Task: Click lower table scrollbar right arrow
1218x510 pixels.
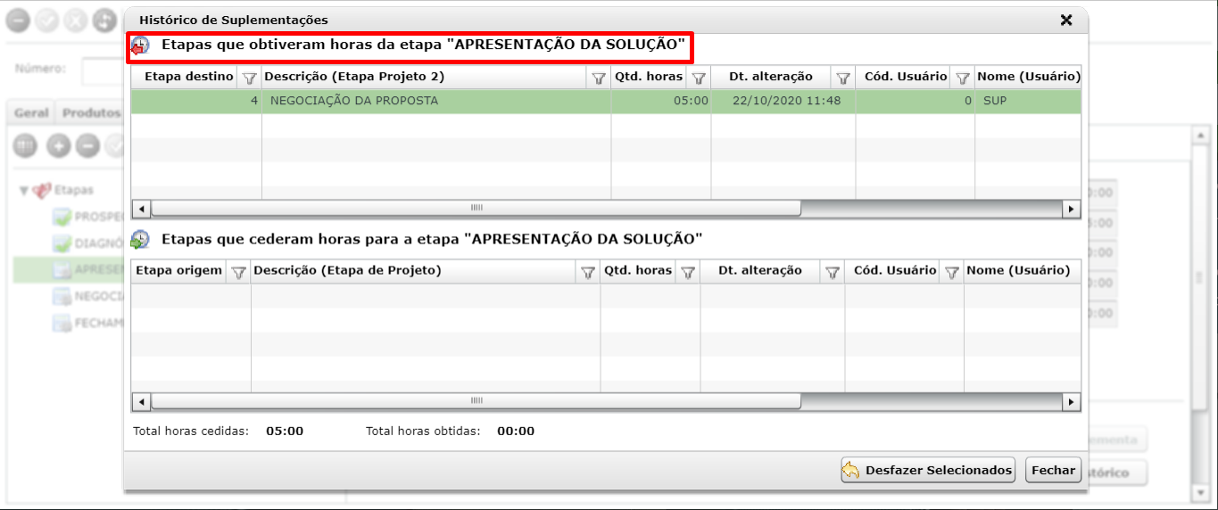Action: pos(1071,402)
